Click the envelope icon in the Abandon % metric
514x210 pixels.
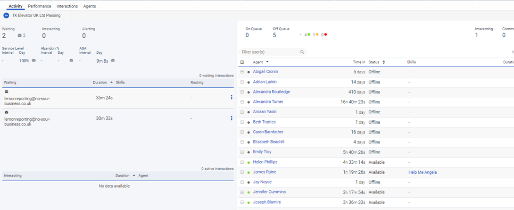point(71,60)
